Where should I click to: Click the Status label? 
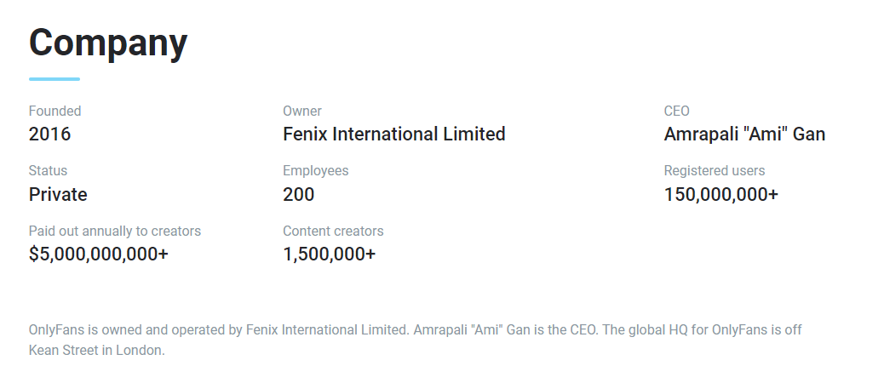coord(48,170)
